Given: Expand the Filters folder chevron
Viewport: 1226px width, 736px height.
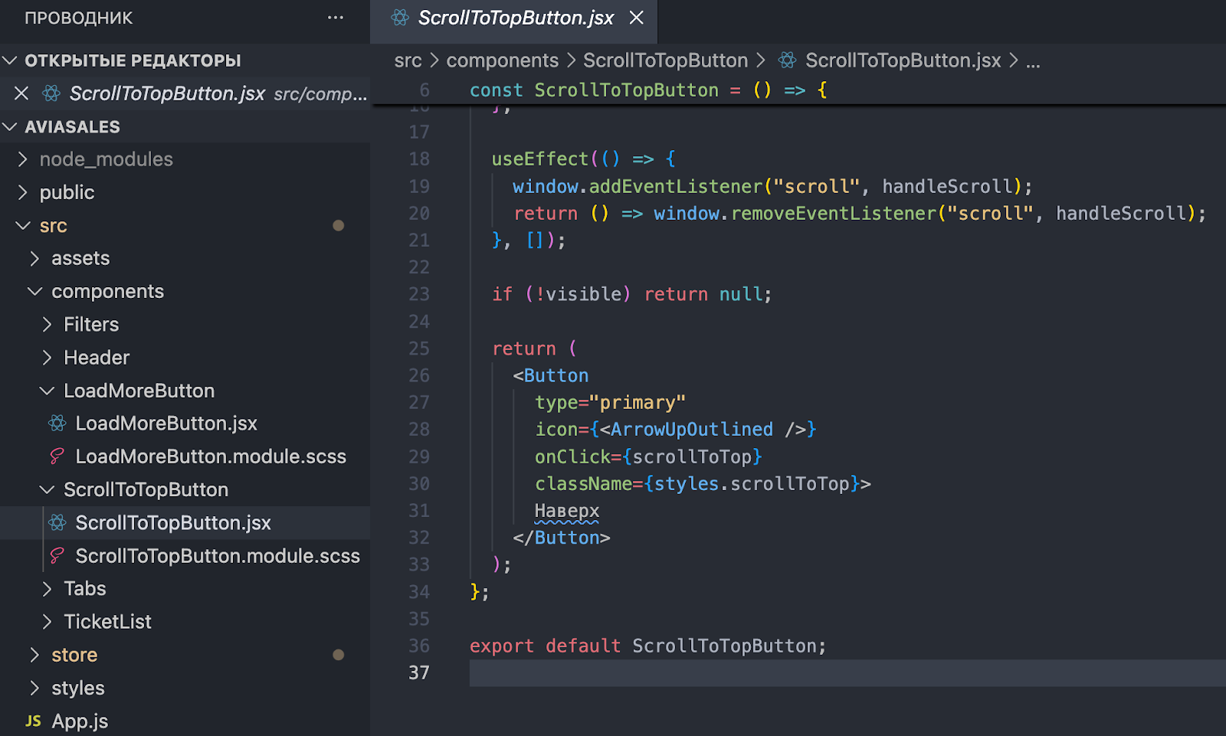Looking at the screenshot, I should pyautogui.click(x=47, y=325).
